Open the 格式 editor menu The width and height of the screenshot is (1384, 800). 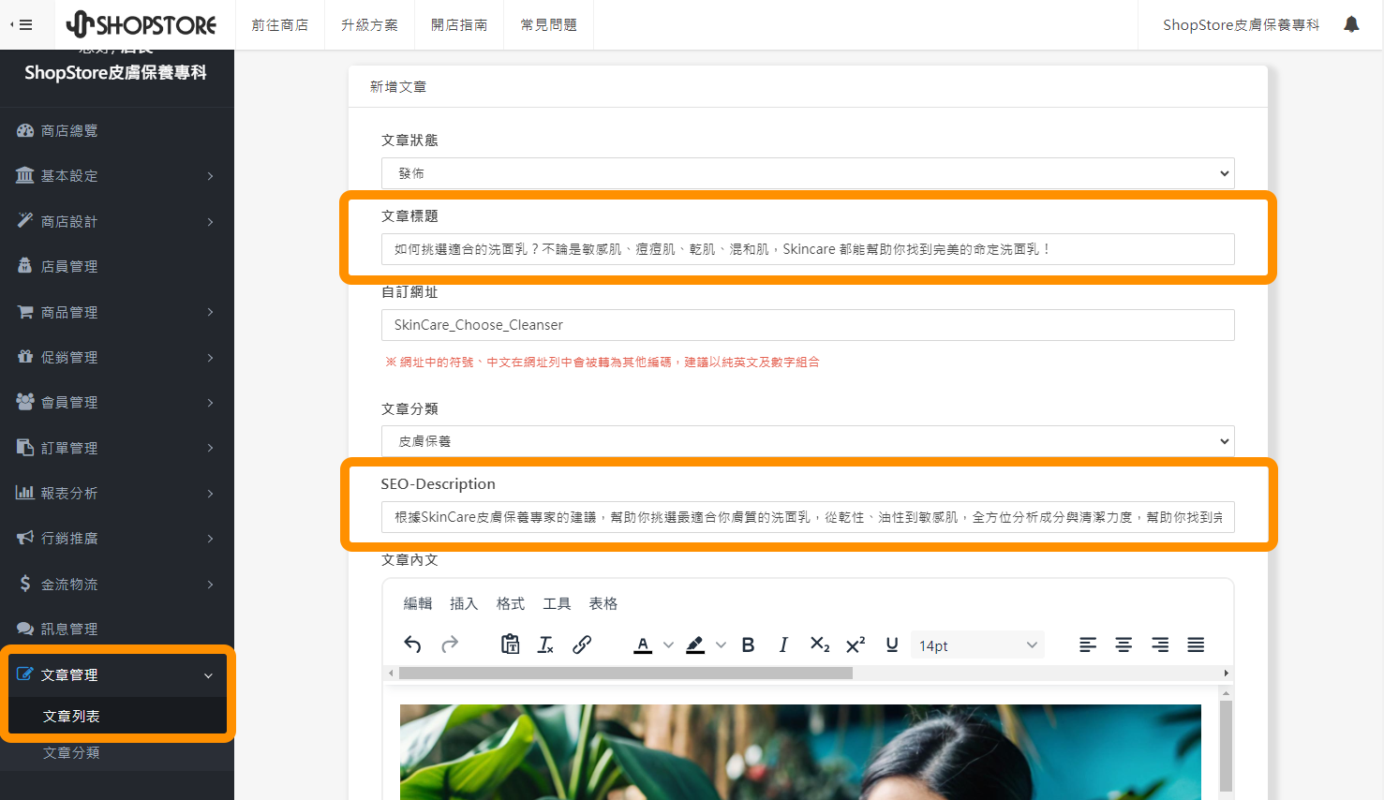coord(511,603)
